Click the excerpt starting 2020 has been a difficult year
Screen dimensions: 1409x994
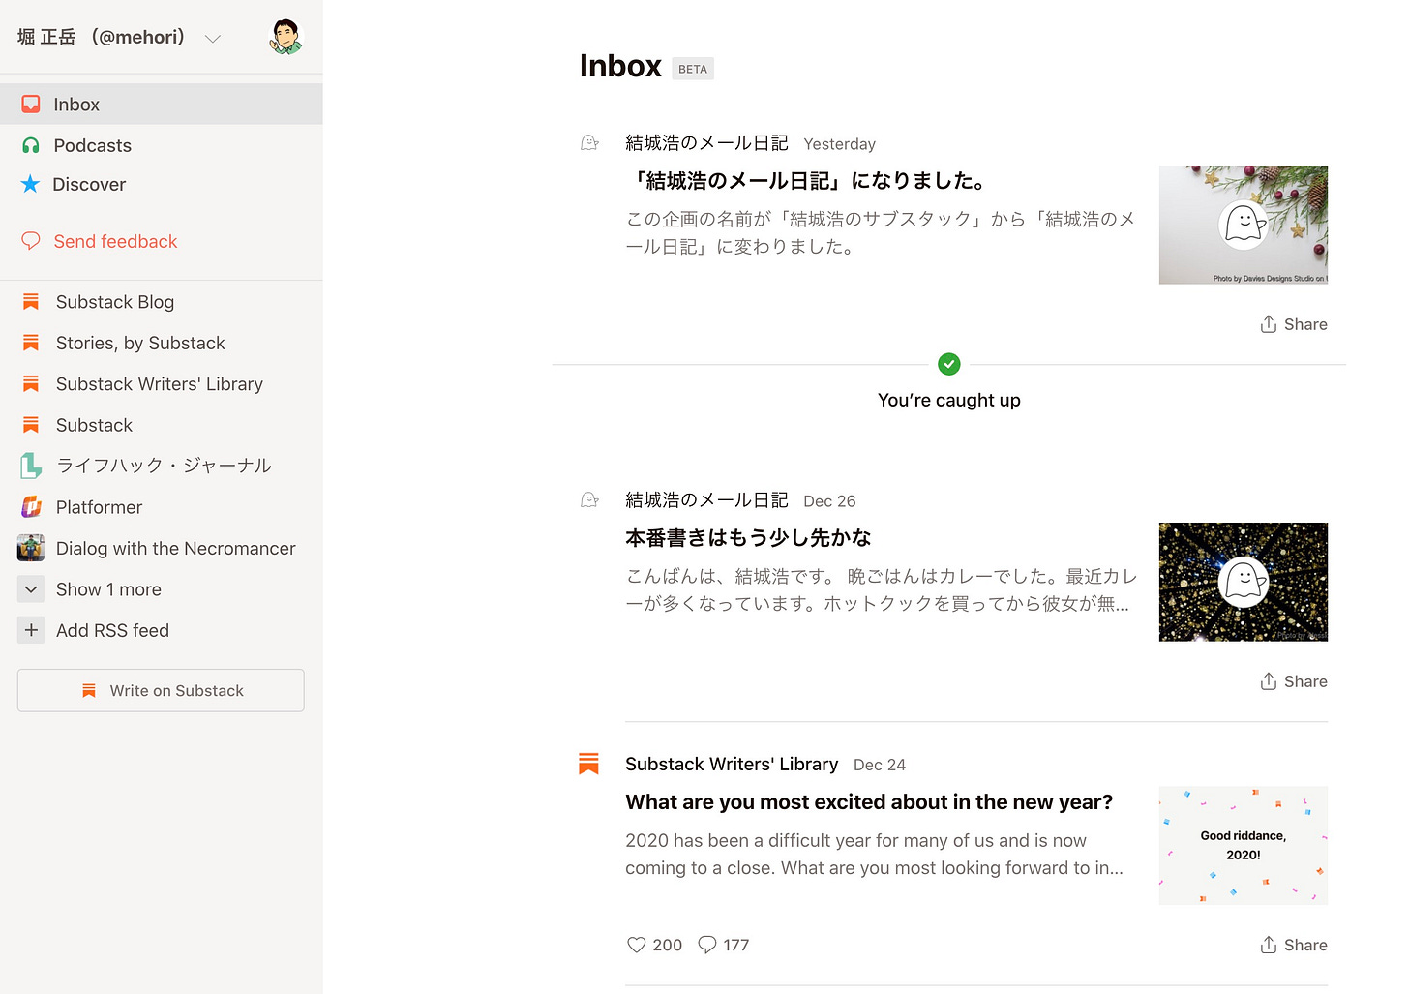(874, 854)
